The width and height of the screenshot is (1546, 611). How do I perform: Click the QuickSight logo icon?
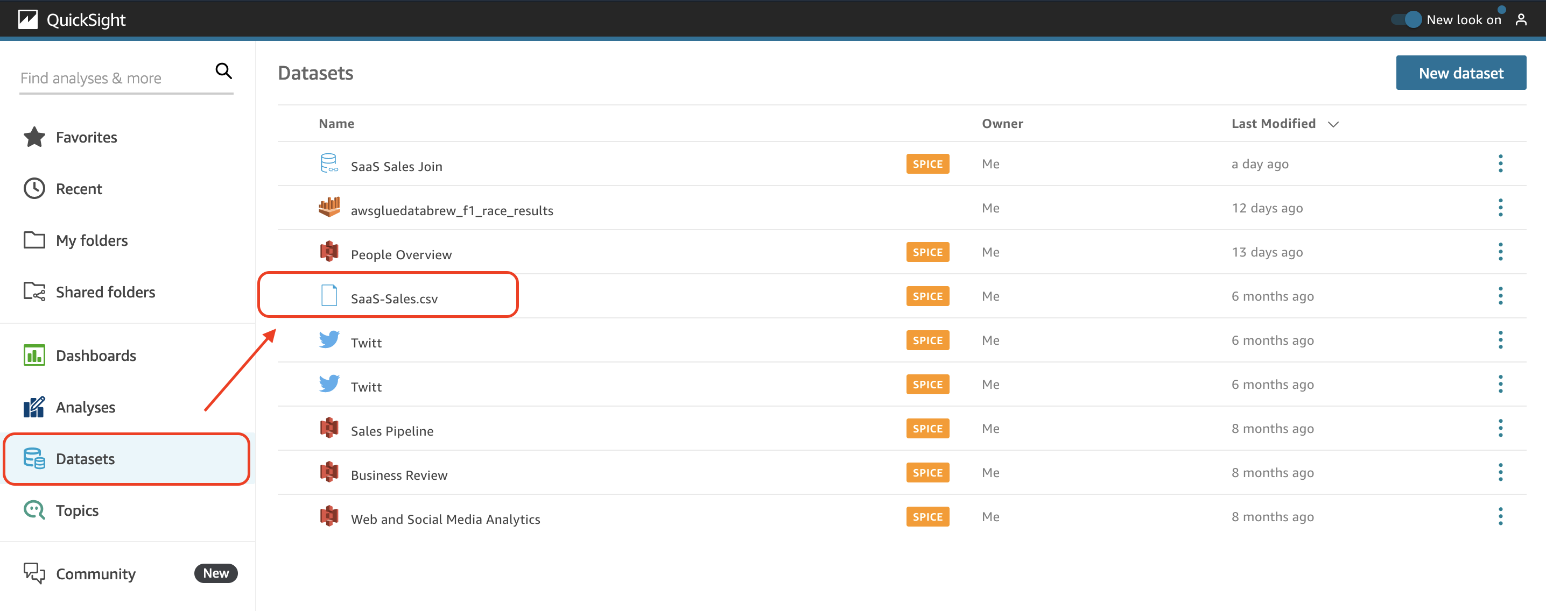tap(27, 20)
